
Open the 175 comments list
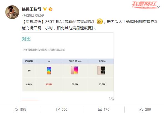pos(106,110)
